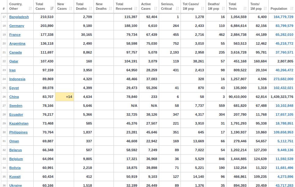Select Germany total recovered value 188,100
Image resolution: width=295 pixels, height=187 pixels.
pos(131,26)
